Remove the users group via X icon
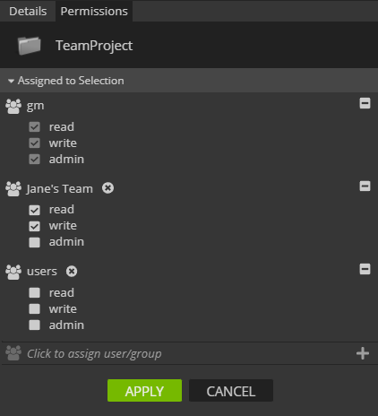378x416 pixels. (x=72, y=272)
